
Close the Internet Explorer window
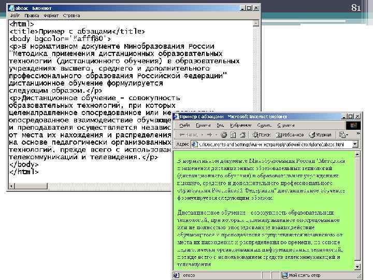click(357, 117)
